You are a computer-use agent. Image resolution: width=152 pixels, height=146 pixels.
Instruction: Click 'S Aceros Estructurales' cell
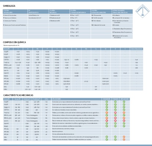pos(15,15)
